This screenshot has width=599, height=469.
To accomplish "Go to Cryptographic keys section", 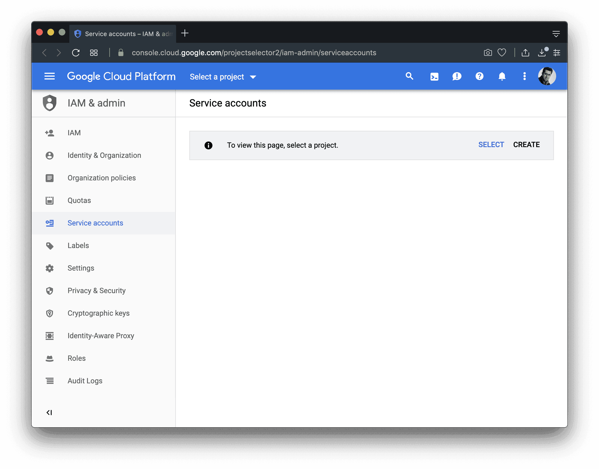I will point(98,313).
